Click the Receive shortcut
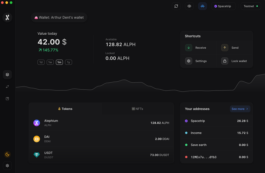The height and width of the screenshot is (173, 265). click(x=198, y=48)
